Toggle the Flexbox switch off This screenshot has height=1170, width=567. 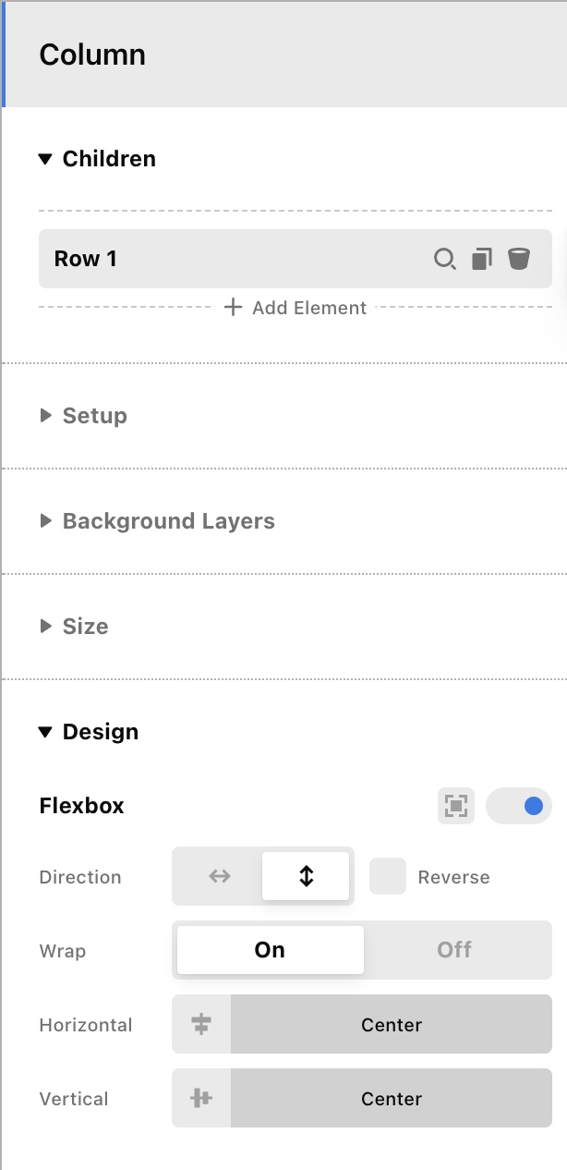(519, 806)
